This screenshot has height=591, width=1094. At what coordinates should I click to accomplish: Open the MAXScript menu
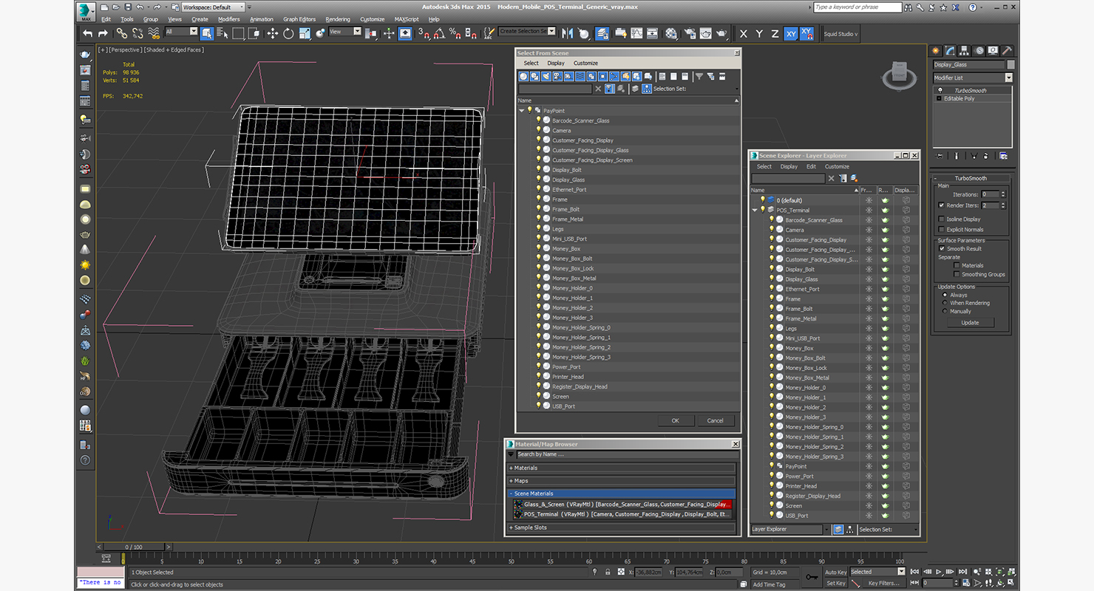click(407, 19)
